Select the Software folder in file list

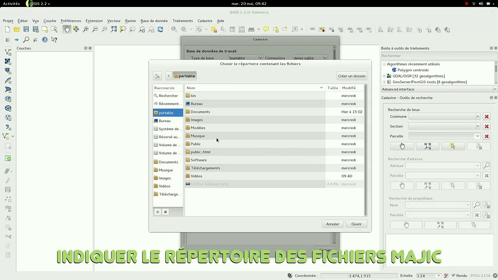[255, 160]
